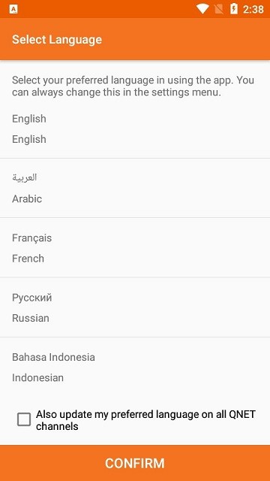Choose the Русский language entry
270x481 pixels.
(x=135, y=307)
